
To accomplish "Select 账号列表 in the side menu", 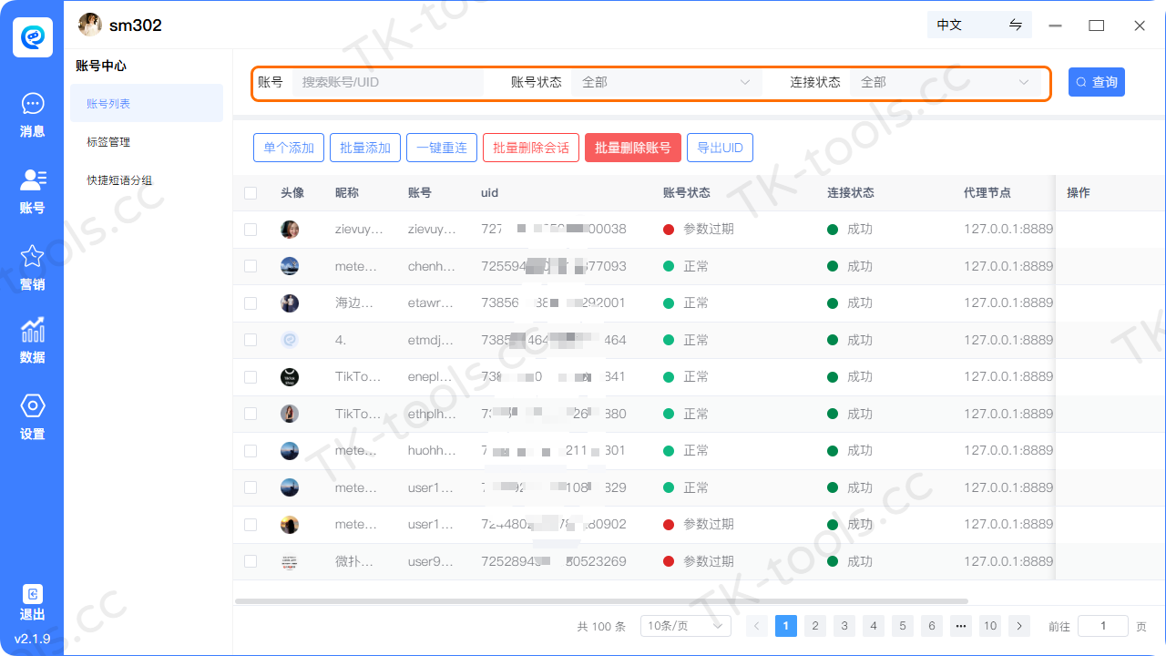I will (147, 103).
